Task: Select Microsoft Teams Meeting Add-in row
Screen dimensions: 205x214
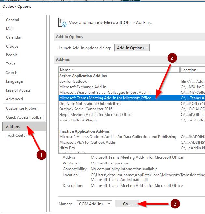Action: point(105,98)
